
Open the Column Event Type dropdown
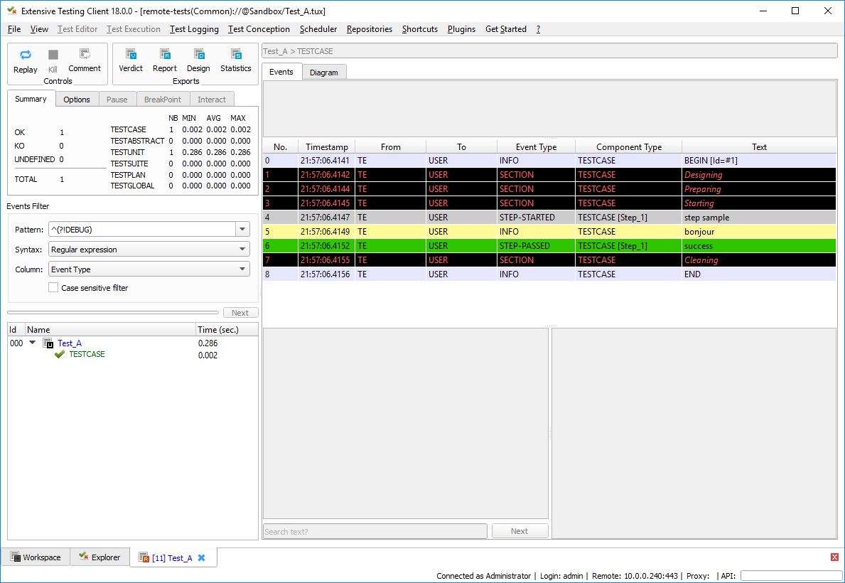(149, 269)
